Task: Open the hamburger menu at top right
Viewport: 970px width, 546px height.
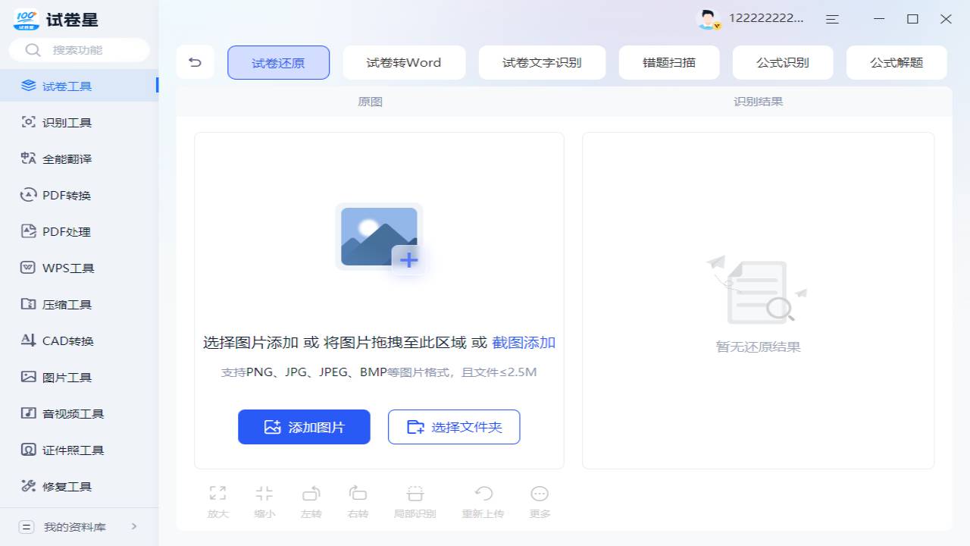Action: (832, 19)
